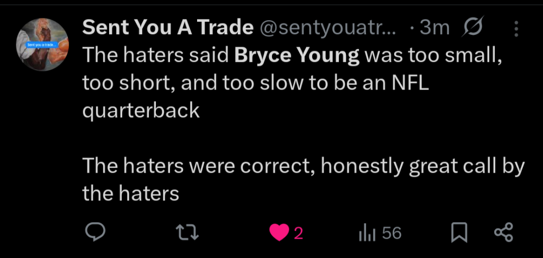Click the Grok circle-slash icon beside timestamp
The width and height of the screenshot is (543, 258).
(x=472, y=28)
